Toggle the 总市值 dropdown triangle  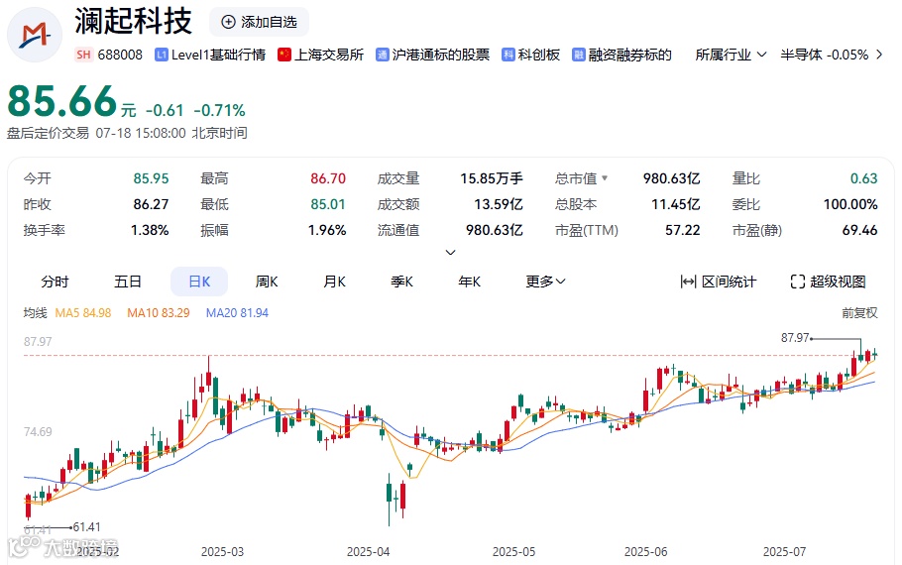[605, 178]
